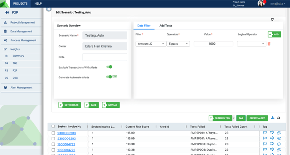This screenshot has height=155, width=290.
Task: Click the comment icon in second table row
Action: point(279,139)
